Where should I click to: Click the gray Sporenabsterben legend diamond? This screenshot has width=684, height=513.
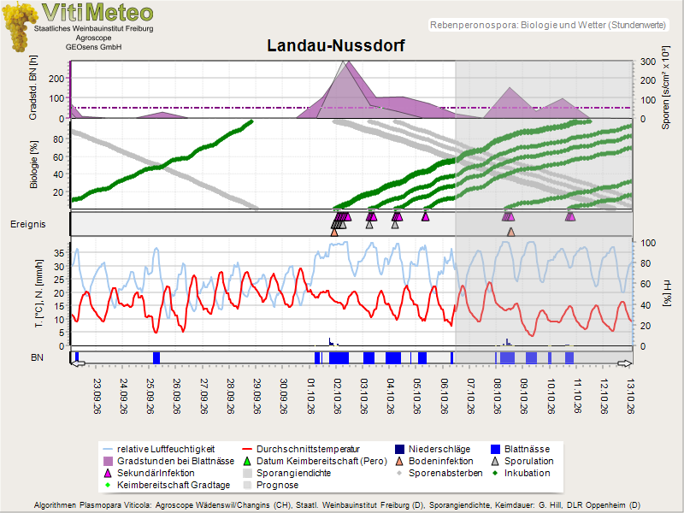click(x=399, y=474)
